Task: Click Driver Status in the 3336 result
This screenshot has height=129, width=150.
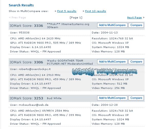Action: click(x=35, y=52)
